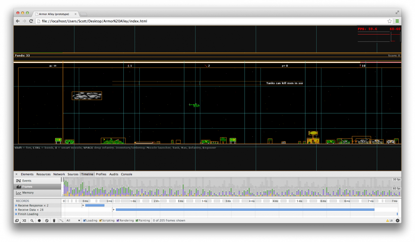This screenshot has width=415, height=242.
Task: Click the garbage collect trash icon
Action: pyautogui.click(x=54, y=220)
